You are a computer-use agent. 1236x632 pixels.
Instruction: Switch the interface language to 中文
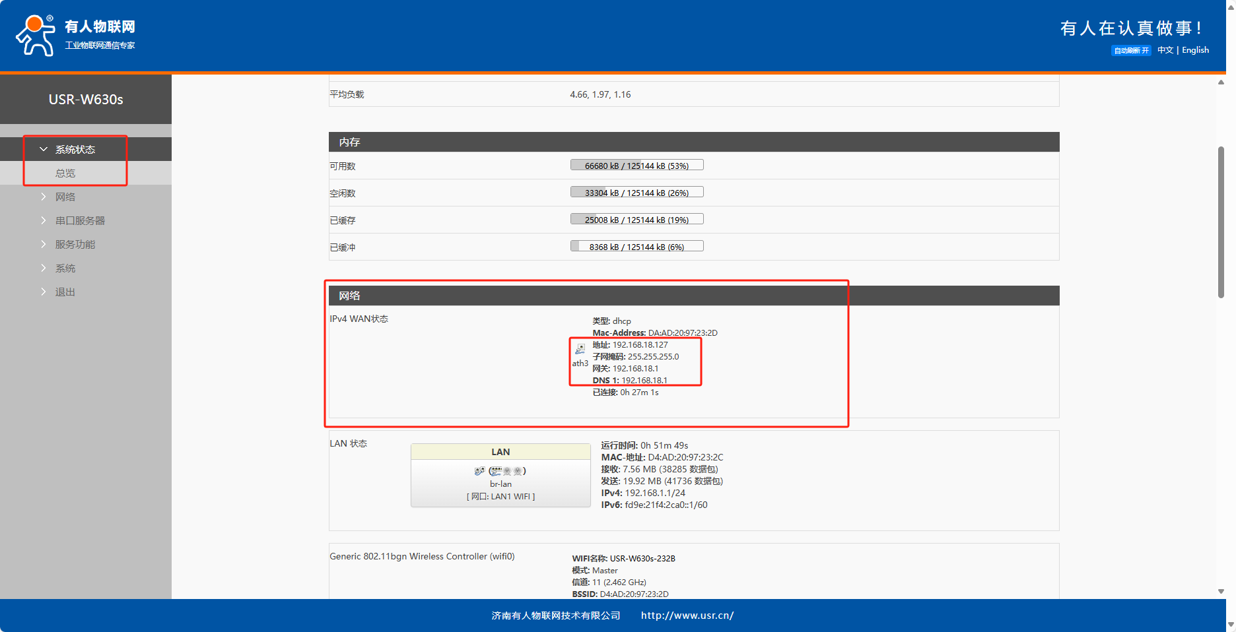point(1165,50)
